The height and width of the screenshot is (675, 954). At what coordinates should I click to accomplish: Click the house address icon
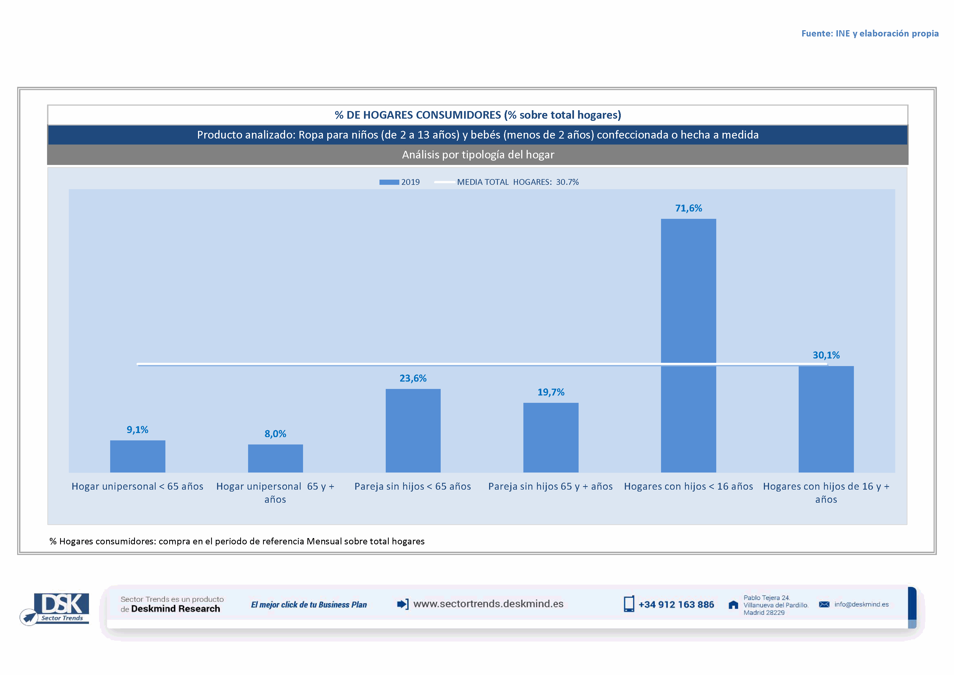(733, 605)
